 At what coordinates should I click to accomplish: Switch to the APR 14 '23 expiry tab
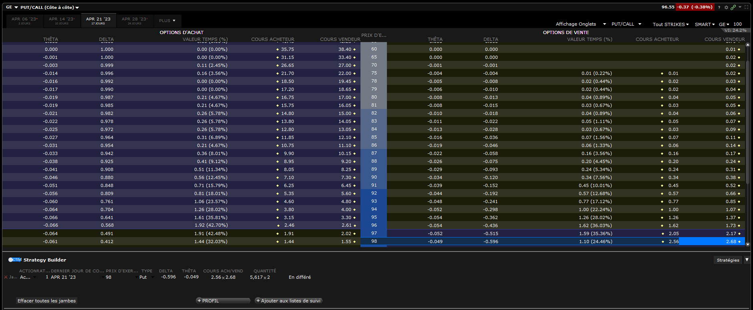pos(62,20)
